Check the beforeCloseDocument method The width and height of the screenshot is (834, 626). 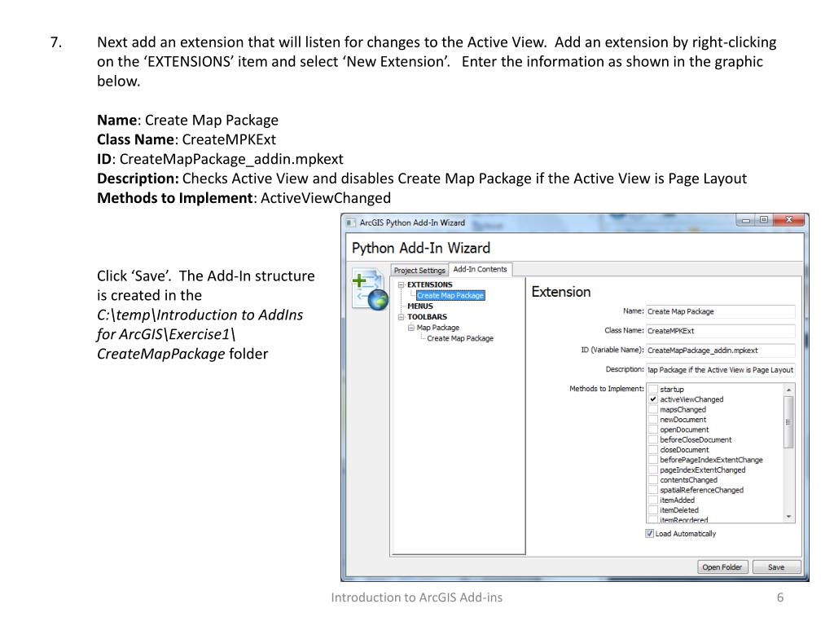(x=652, y=439)
